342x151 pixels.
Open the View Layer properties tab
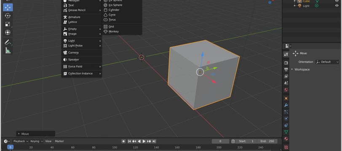point(286,76)
